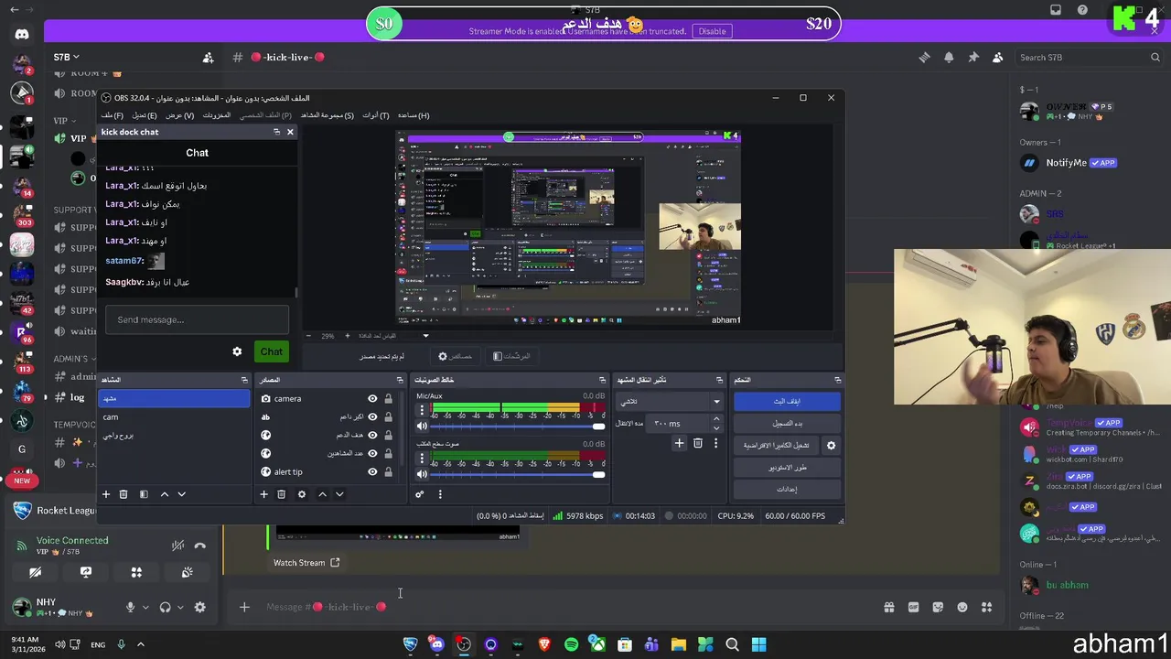Open virtual camera settings gear
Screen dimensions: 1171x659
click(831, 445)
